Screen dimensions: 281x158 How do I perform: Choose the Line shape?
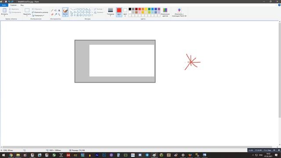(72, 9)
